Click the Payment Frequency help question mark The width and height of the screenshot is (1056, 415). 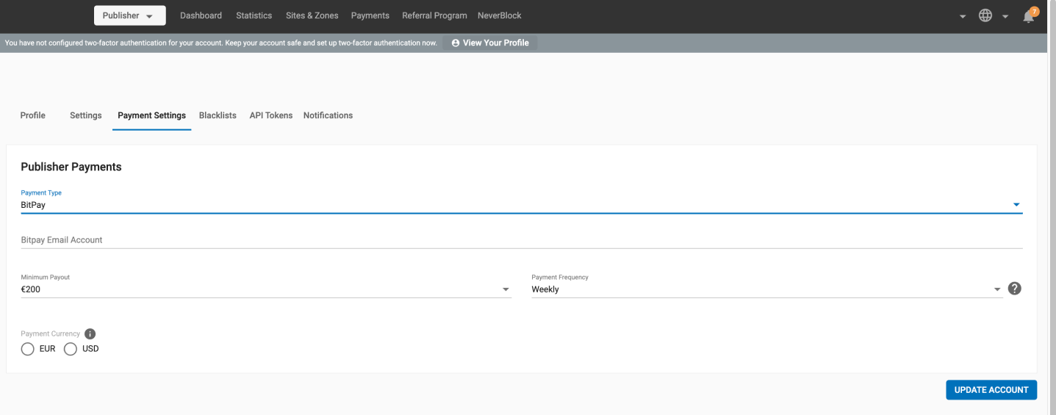(x=1015, y=289)
